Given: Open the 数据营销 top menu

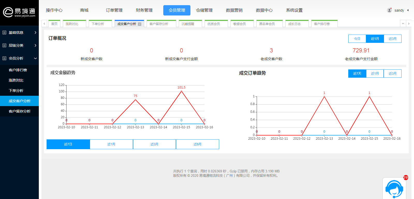Looking at the screenshot, I should point(234,10).
